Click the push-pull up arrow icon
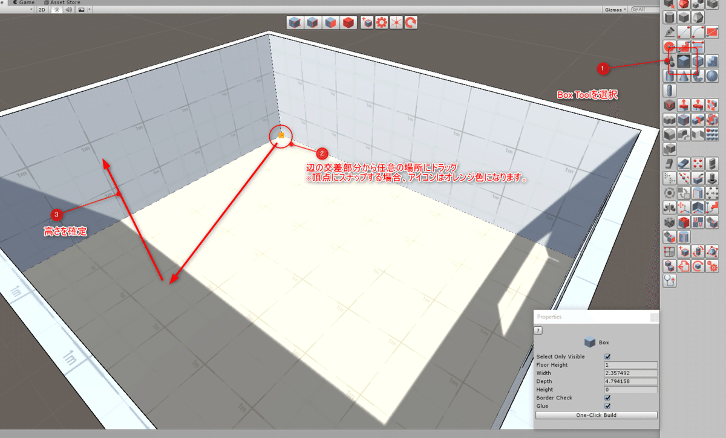726x438 pixels. click(684, 104)
